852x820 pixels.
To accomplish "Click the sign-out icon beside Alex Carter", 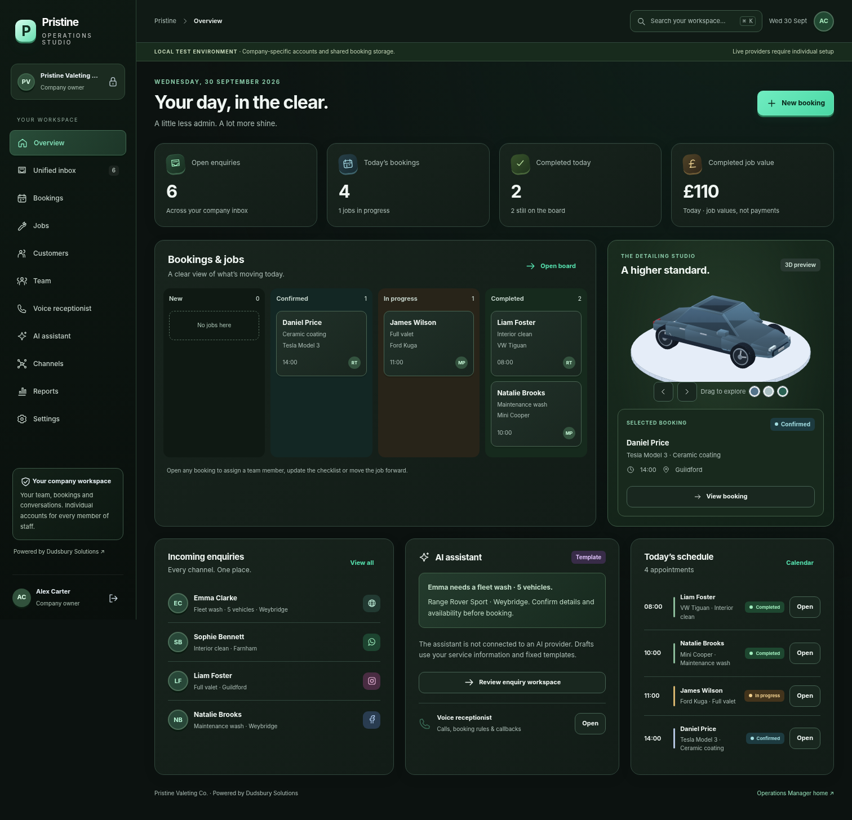I will 113,598.
